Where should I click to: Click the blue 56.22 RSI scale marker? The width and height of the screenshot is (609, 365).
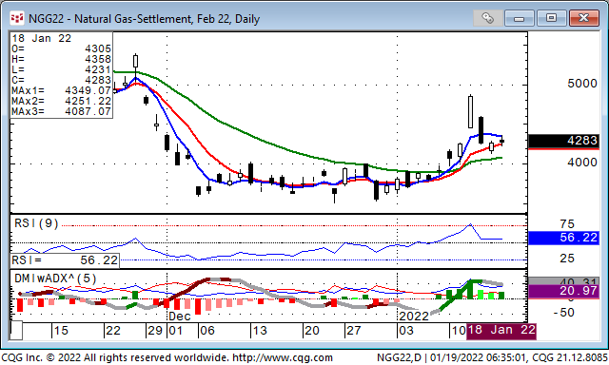pos(563,238)
